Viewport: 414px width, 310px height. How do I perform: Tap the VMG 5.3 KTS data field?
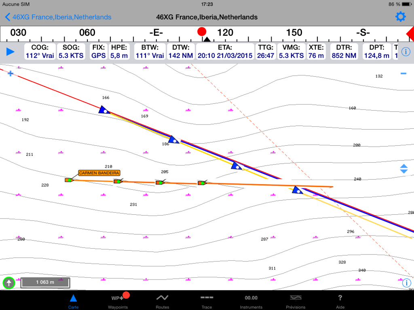coord(291,51)
